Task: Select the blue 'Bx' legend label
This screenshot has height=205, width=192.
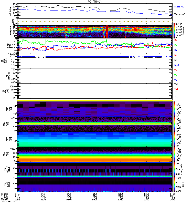Action: click(x=176, y=50)
